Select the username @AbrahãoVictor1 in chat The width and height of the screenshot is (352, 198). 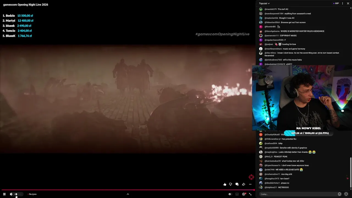[272, 183]
